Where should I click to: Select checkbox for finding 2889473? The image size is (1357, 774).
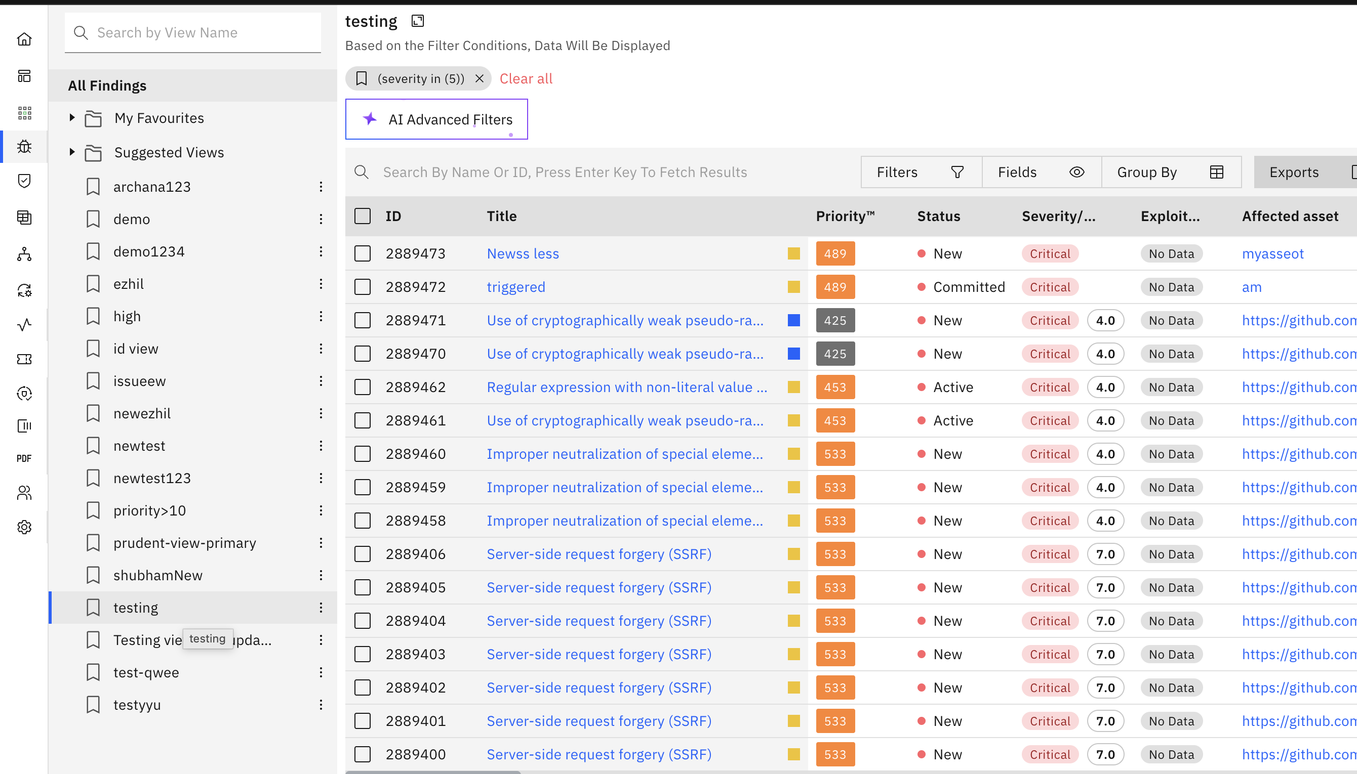coord(362,253)
